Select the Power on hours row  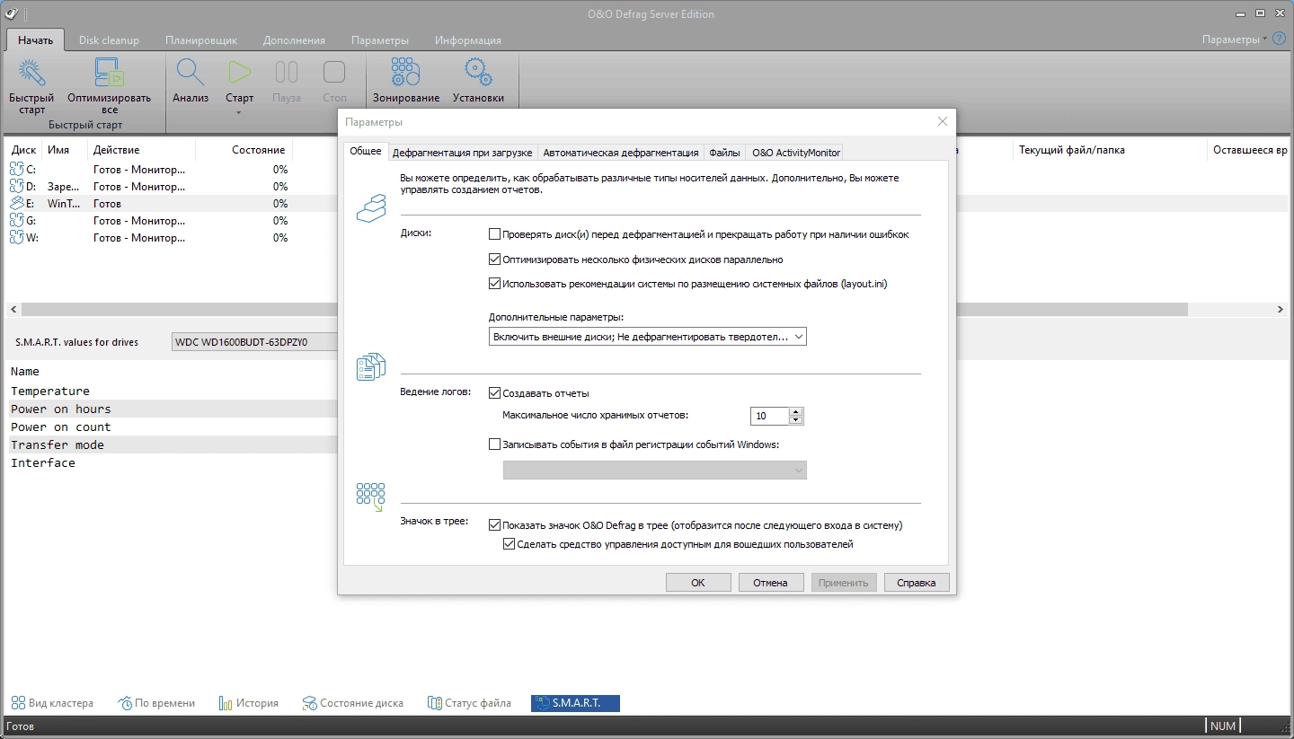173,409
